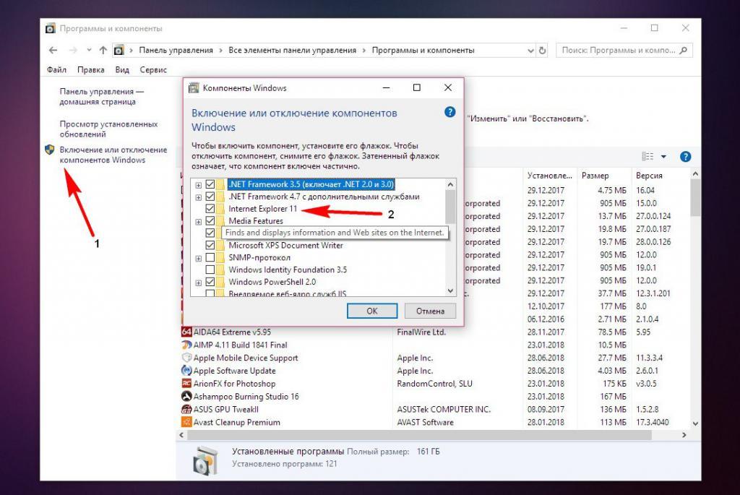Screen dimensions: 740x495
Task: Click the program list vertical scroll down arrow
Action: pyautogui.click(x=695, y=423)
